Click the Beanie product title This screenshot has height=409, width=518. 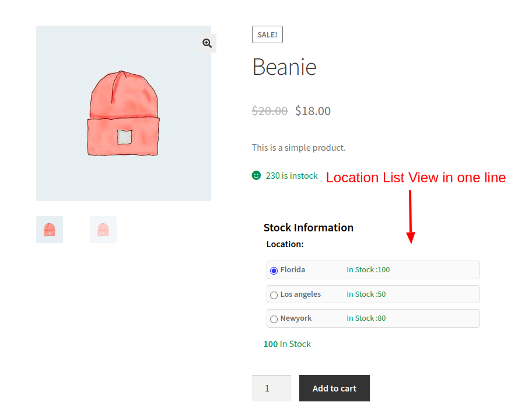pos(284,67)
